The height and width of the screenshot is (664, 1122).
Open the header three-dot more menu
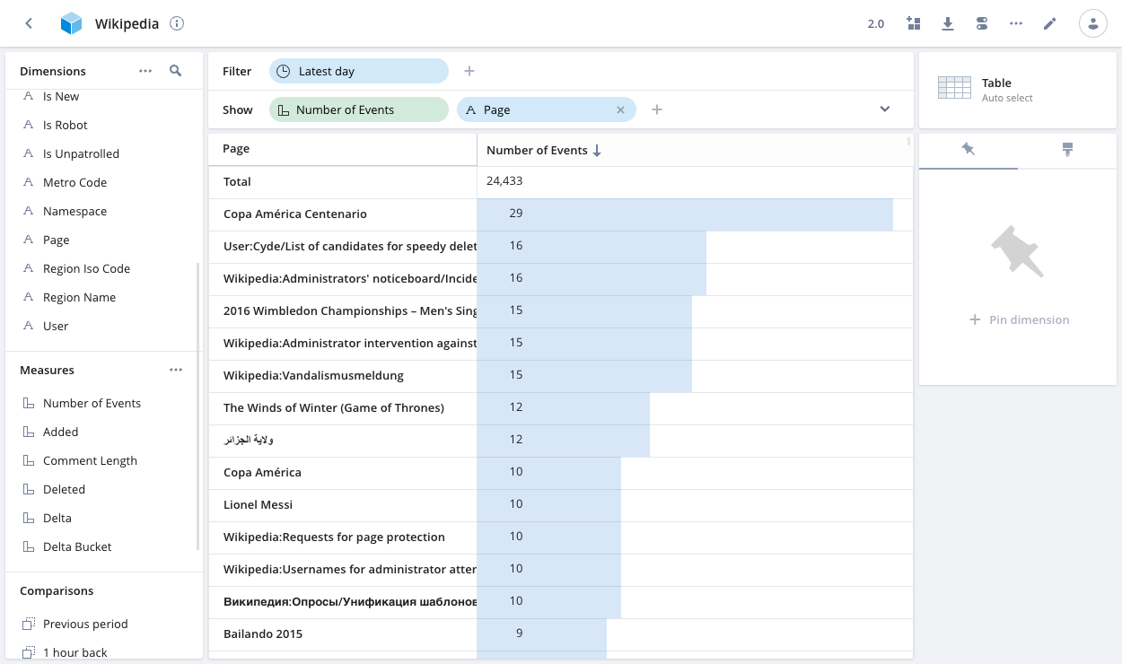[x=1016, y=23]
